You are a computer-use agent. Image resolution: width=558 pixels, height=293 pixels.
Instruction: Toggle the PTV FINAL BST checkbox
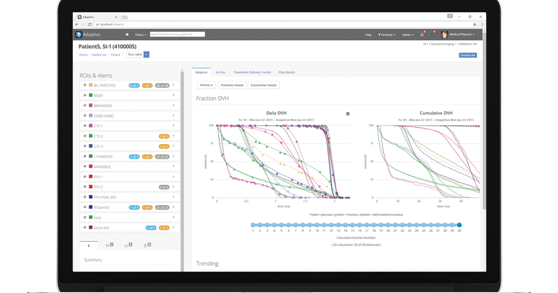pyautogui.click(x=85, y=197)
